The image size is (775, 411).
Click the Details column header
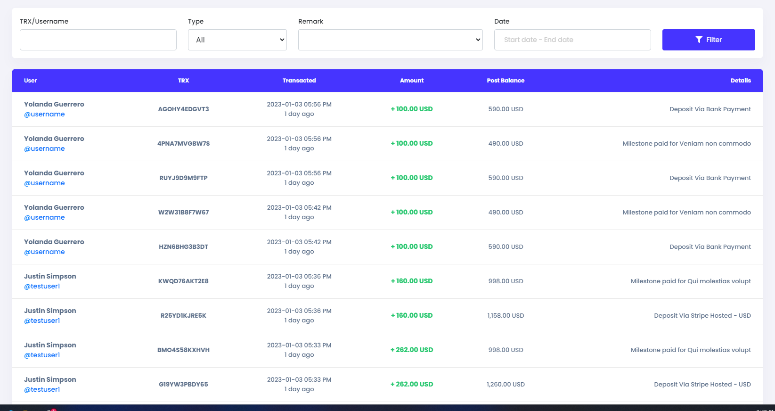point(740,81)
